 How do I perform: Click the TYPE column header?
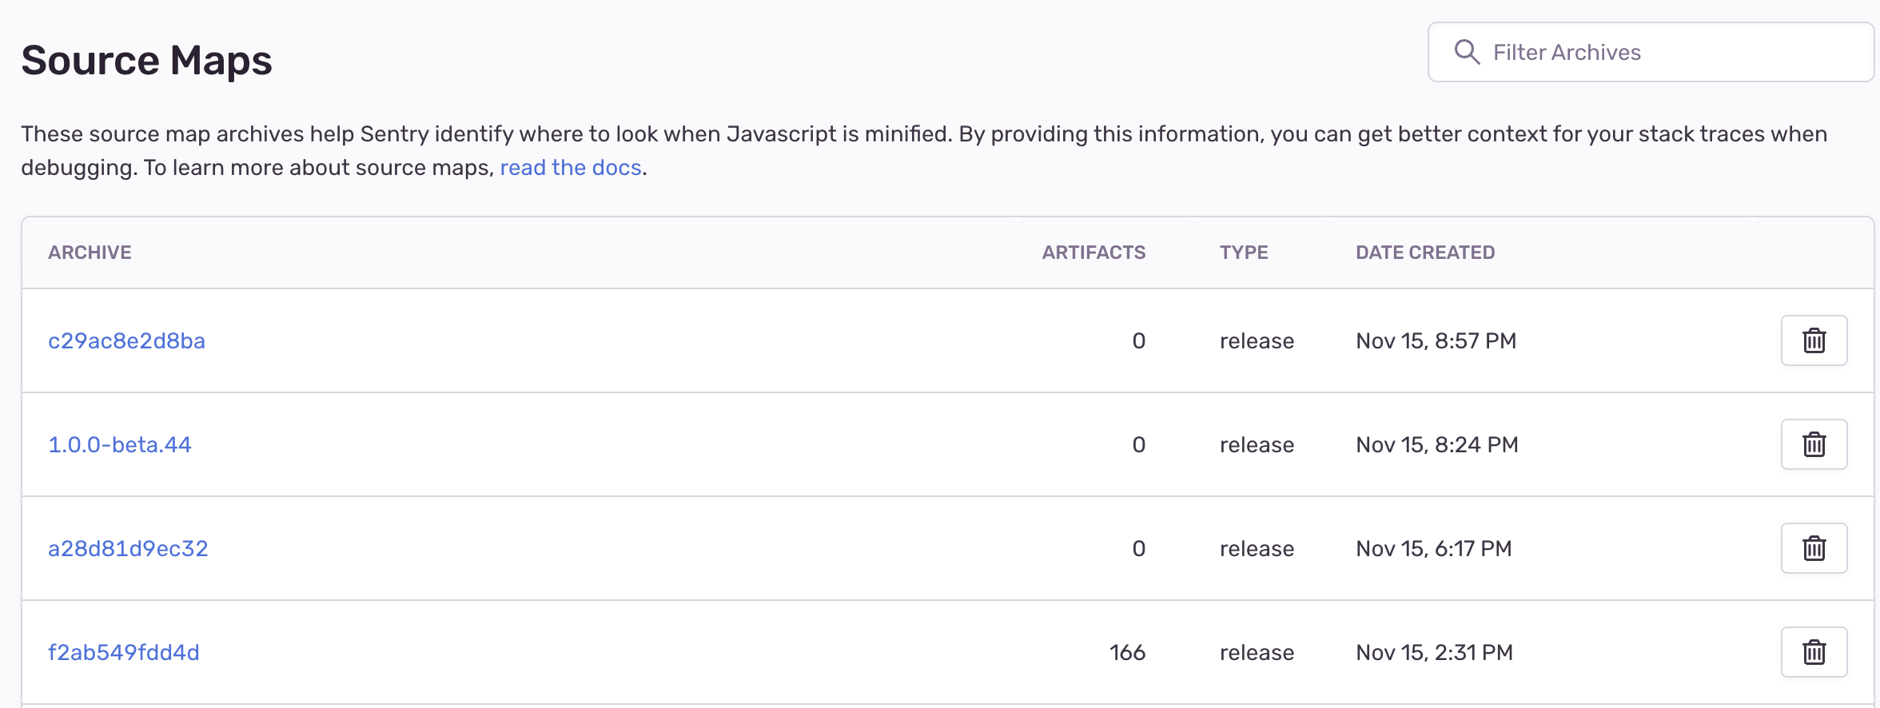1244,253
